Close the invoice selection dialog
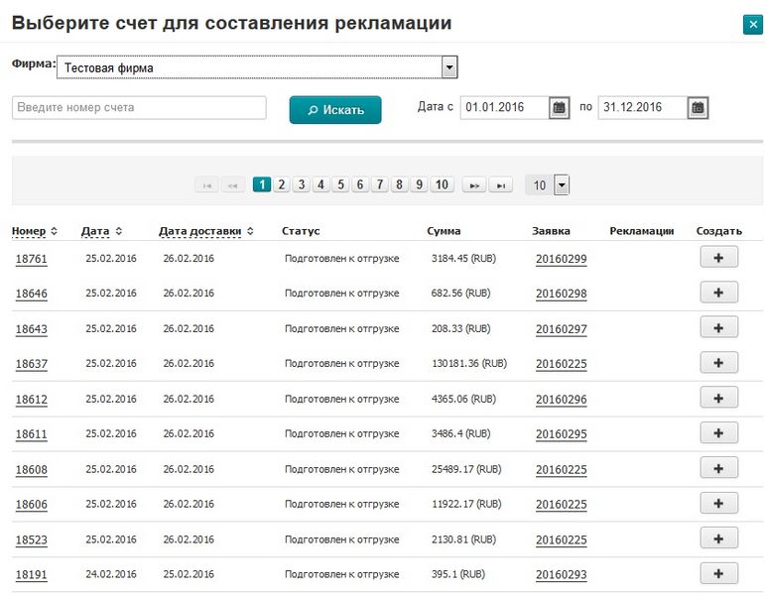 click(752, 25)
